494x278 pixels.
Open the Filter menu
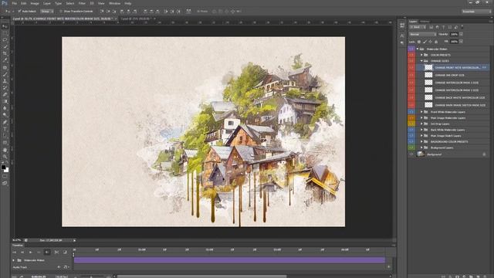[82, 3]
